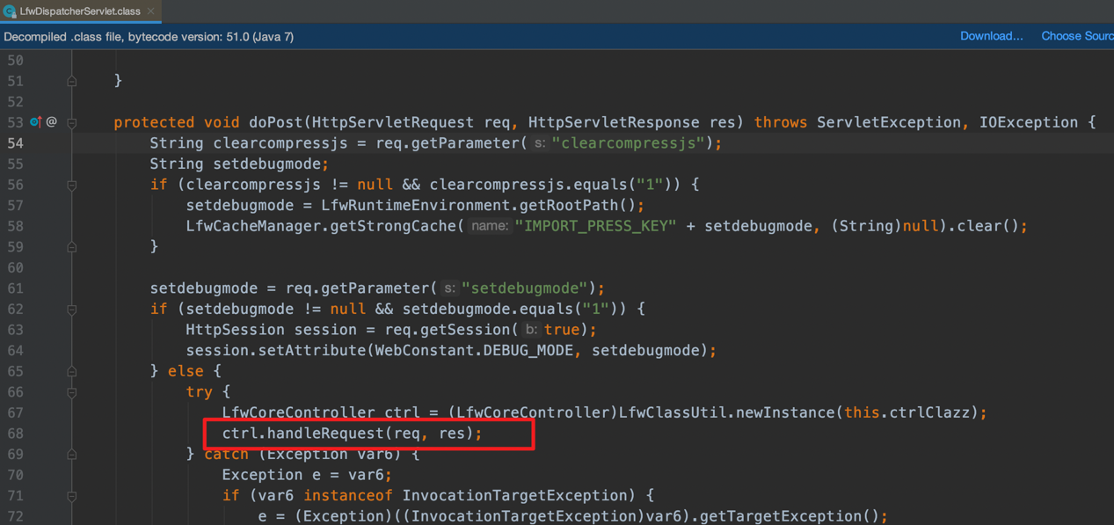Click the Choose Sources link
This screenshot has width=1114, height=525.
click(1076, 36)
